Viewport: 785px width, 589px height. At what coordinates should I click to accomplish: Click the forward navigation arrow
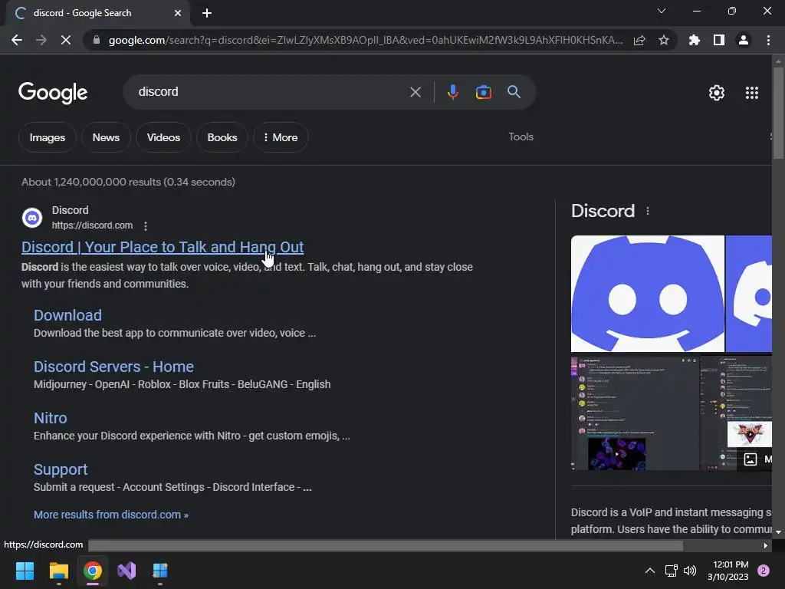(x=41, y=40)
